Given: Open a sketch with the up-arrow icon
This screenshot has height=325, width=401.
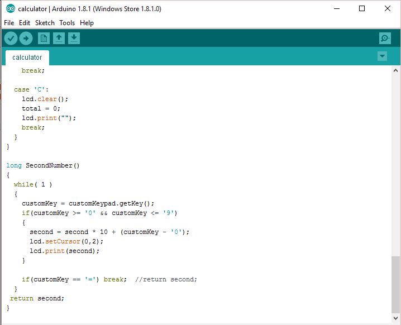Looking at the screenshot, I should pos(59,39).
